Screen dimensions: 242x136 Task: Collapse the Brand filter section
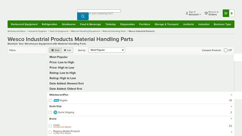pos(231,119)
